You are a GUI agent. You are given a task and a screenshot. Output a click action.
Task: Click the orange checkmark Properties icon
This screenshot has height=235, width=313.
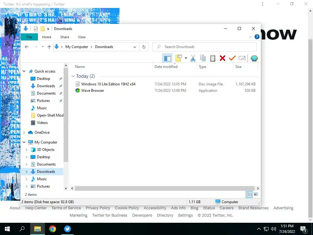(232, 58)
